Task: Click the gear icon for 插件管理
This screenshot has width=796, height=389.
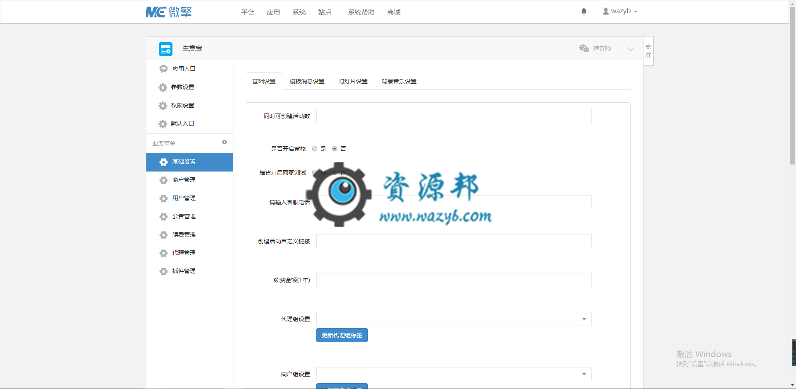Action: [x=164, y=271]
